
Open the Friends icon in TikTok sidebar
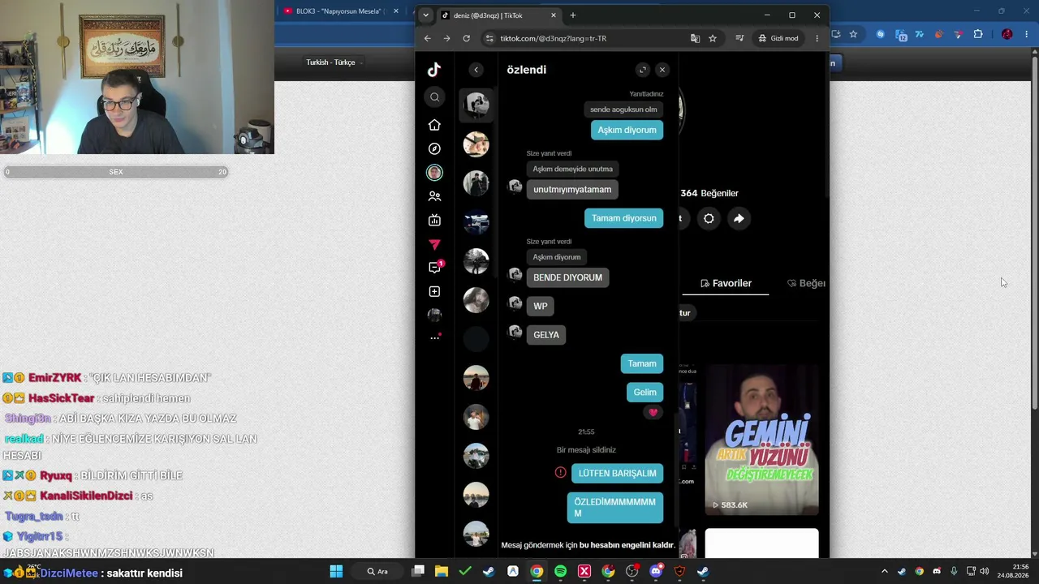pos(434,196)
